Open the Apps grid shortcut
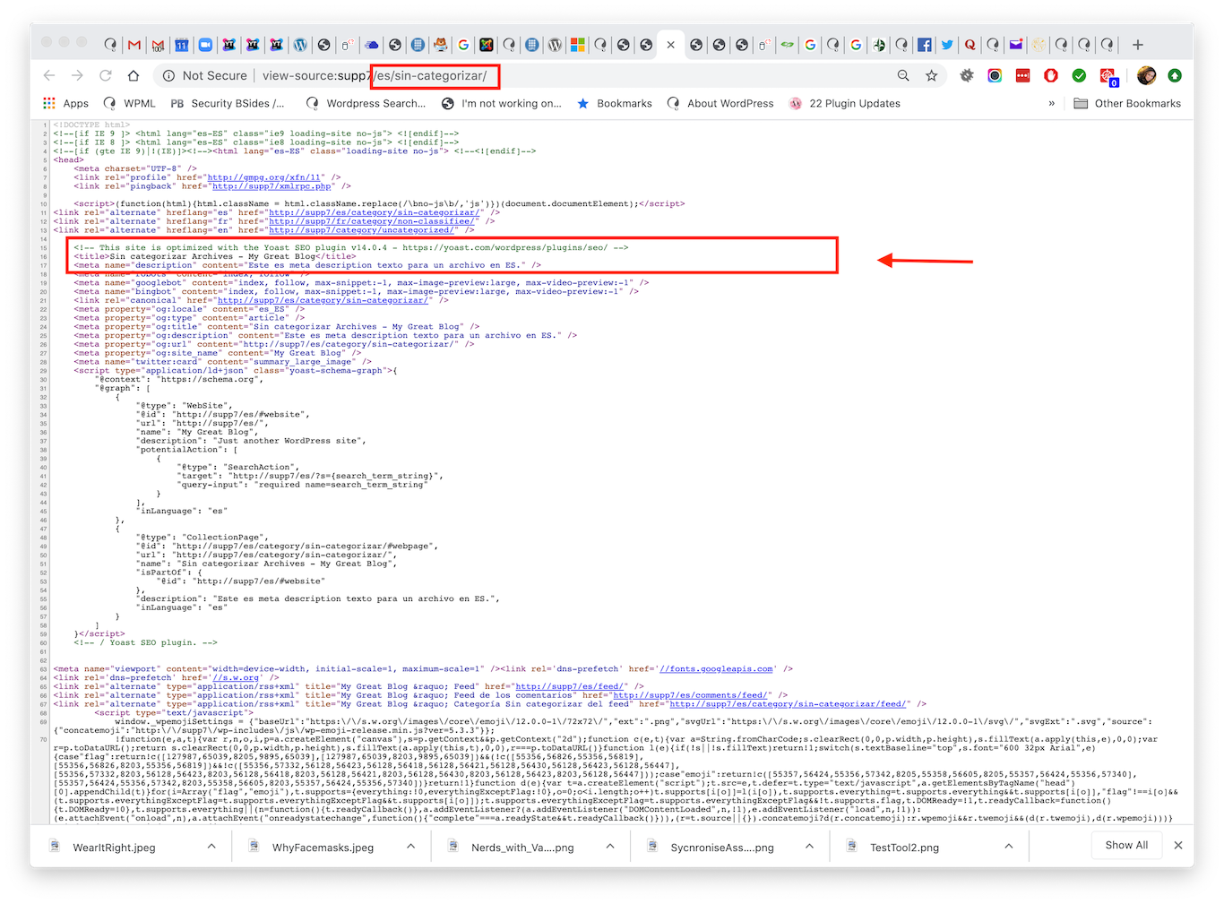The height and width of the screenshot is (904, 1224). coord(65,104)
